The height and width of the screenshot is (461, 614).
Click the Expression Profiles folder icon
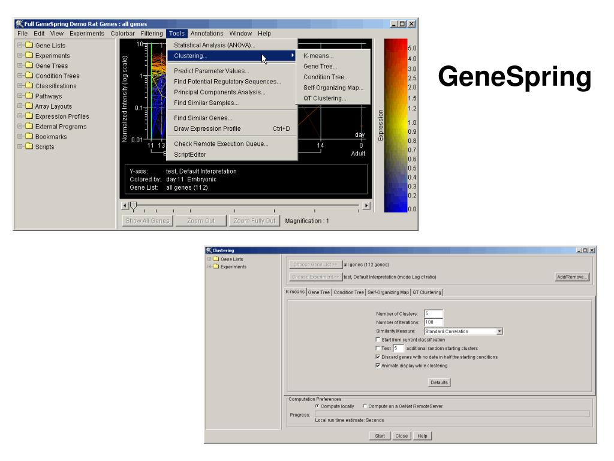point(29,116)
